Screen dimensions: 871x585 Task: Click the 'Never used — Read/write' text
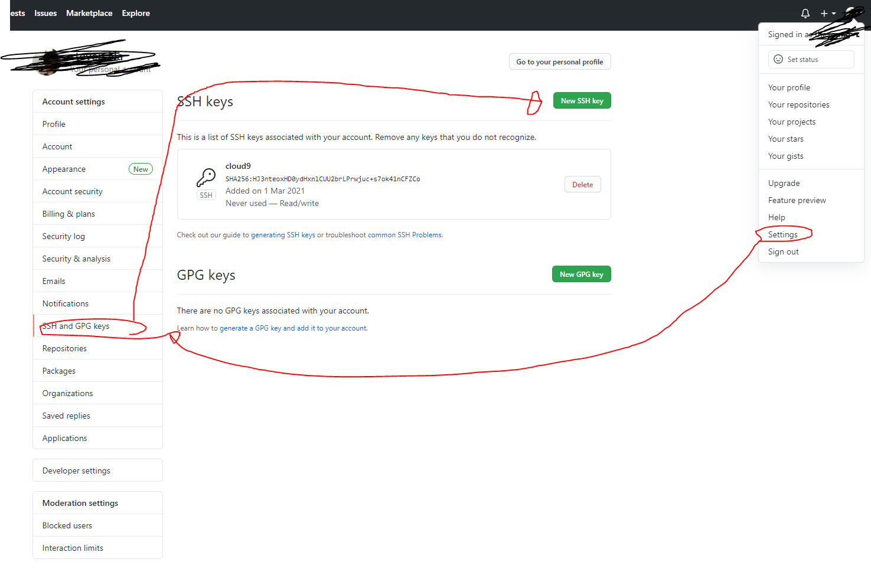[272, 203]
